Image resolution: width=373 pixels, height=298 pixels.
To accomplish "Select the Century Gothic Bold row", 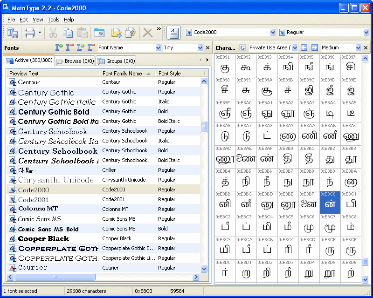I will pyautogui.click(x=103, y=111).
